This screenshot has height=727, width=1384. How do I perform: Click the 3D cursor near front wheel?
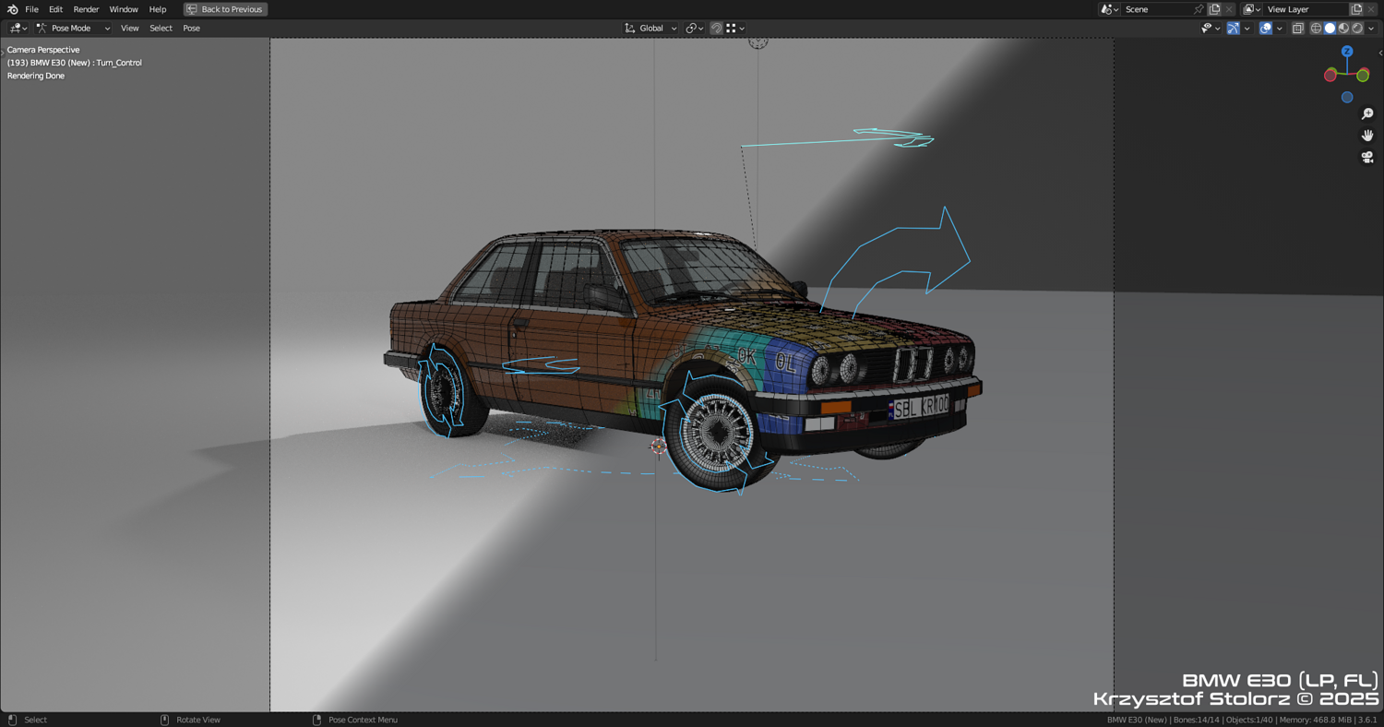tap(658, 447)
